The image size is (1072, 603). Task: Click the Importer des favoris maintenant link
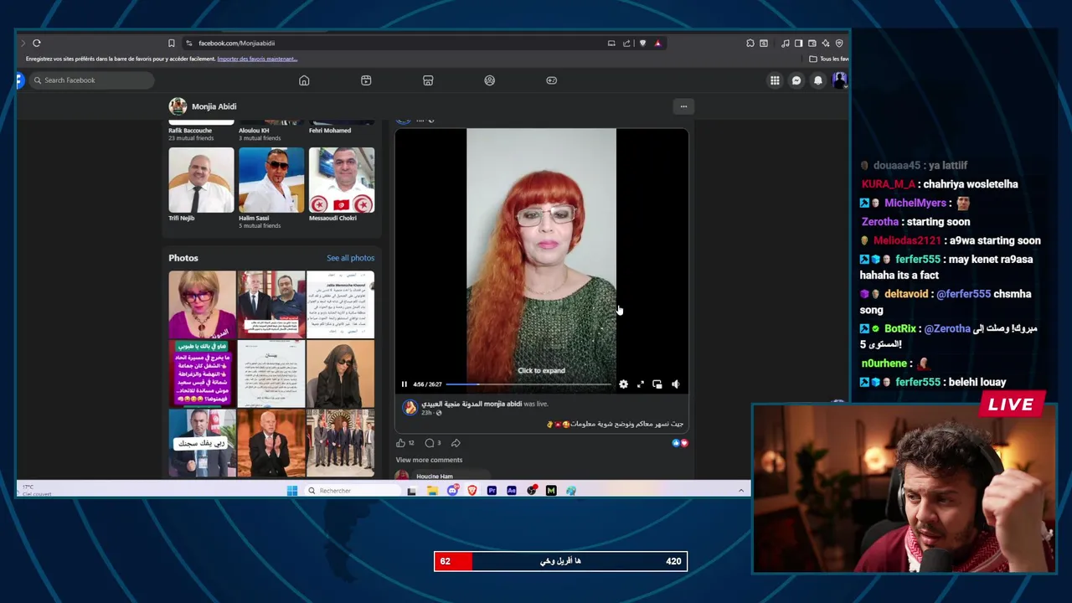257,59
